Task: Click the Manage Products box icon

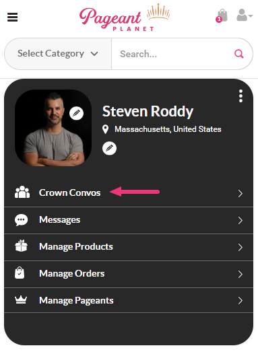Action: click(21, 246)
